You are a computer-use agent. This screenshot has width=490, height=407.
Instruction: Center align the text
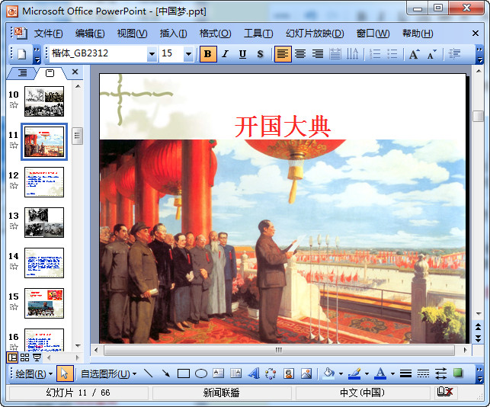[300, 54]
